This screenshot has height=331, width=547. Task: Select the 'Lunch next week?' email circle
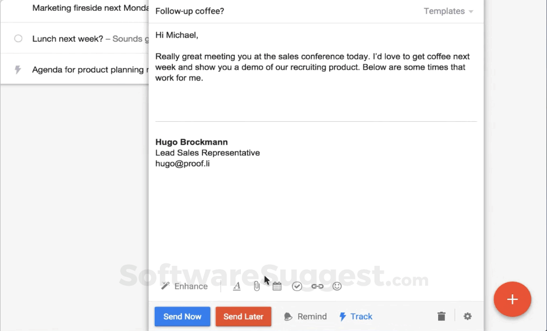pos(18,39)
